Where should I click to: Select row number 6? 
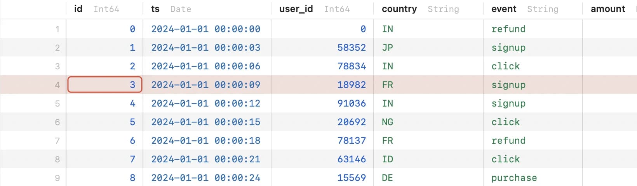57,122
